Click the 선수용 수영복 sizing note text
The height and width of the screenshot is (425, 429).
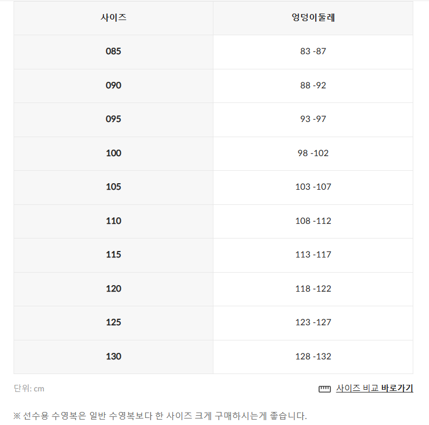pyautogui.click(x=160, y=416)
